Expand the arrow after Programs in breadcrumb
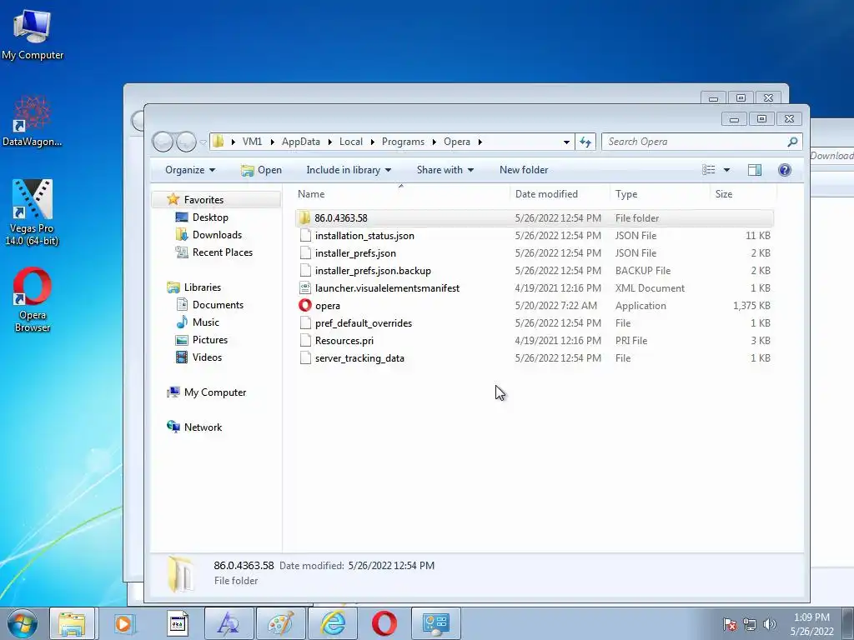Viewport: 854px width, 640px height. coord(434,142)
